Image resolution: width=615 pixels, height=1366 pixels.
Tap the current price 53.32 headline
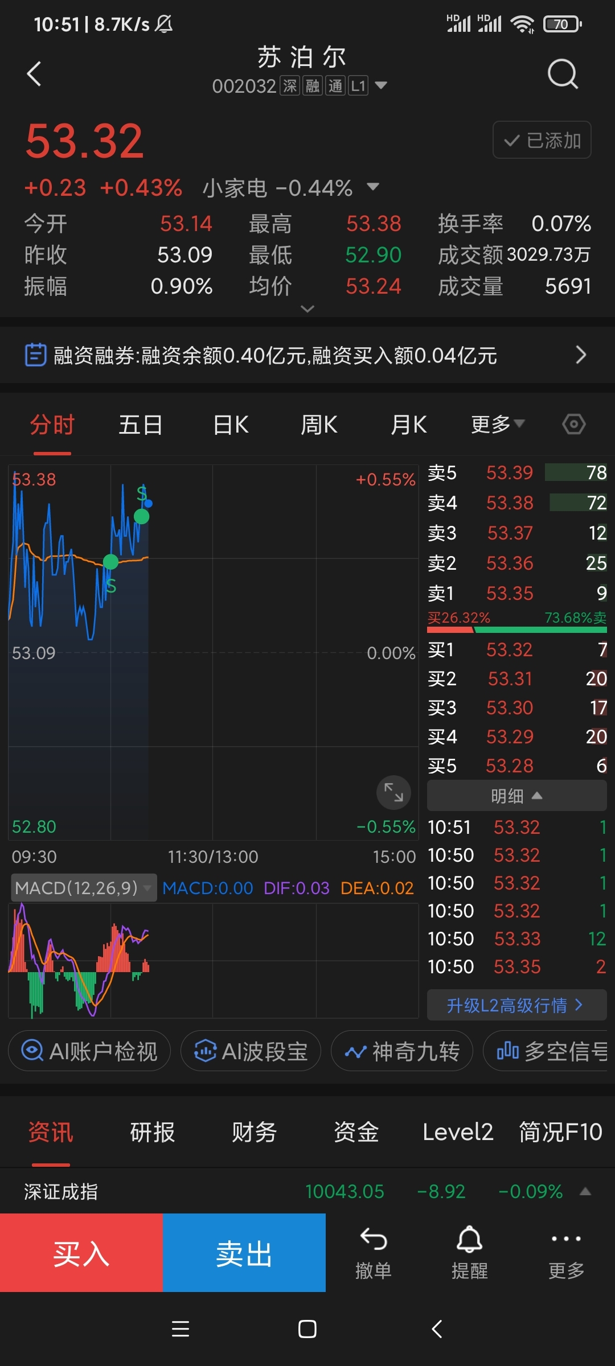pyautogui.click(x=84, y=141)
